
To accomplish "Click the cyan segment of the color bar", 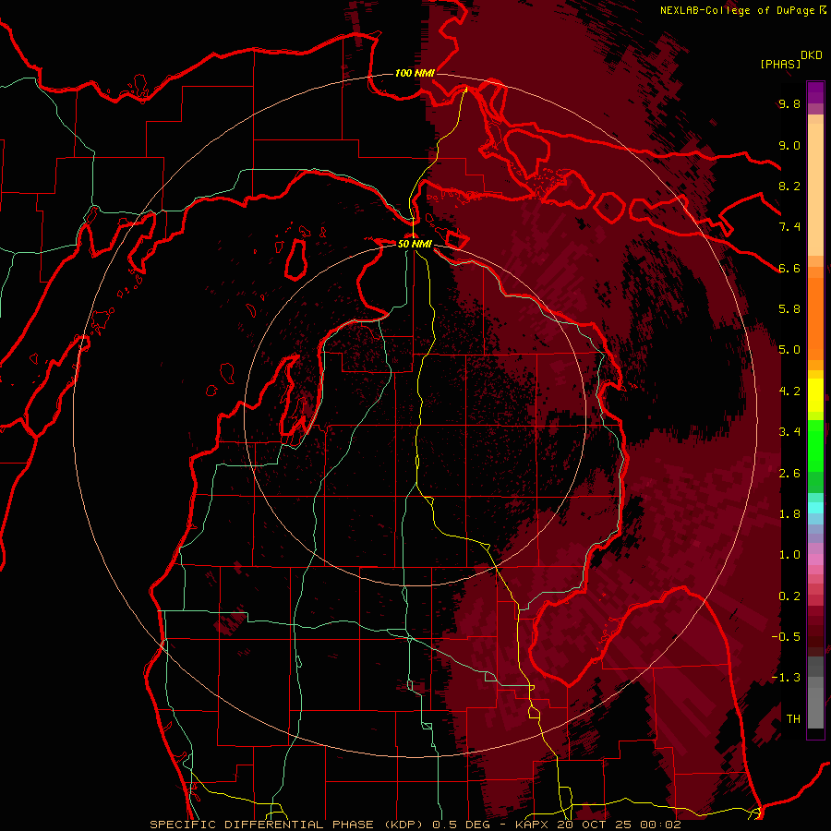I will pos(815,508).
